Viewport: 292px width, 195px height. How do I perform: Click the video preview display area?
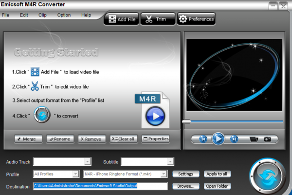pos(234,75)
